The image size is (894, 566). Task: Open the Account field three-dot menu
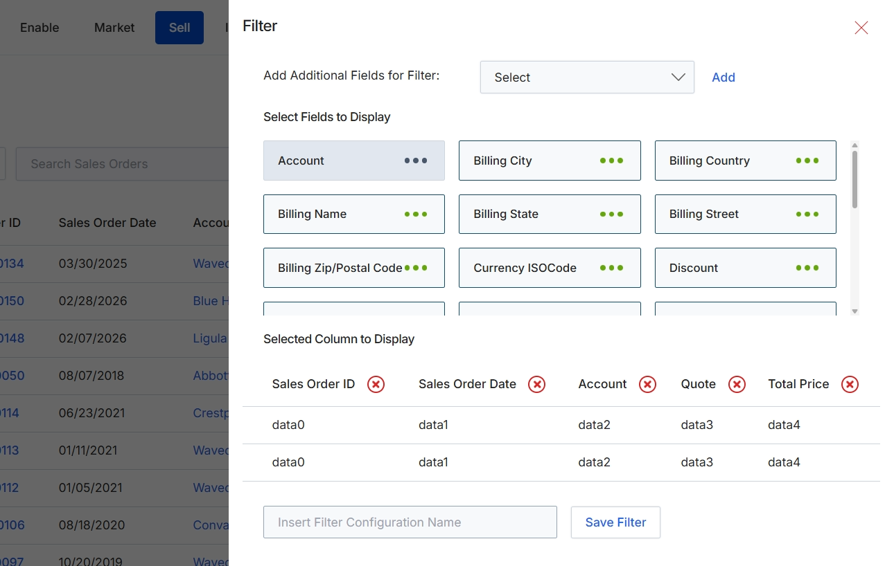pyautogui.click(x=416, y=161)
